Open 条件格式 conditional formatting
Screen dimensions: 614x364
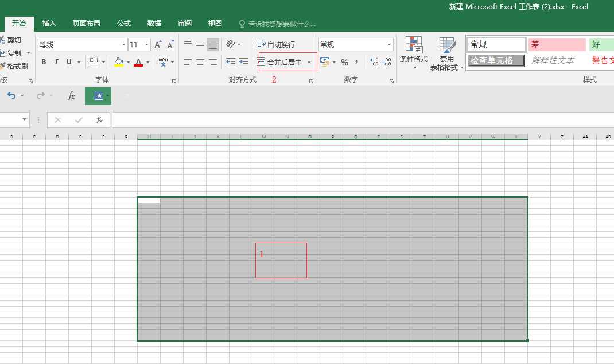point(414,53)
